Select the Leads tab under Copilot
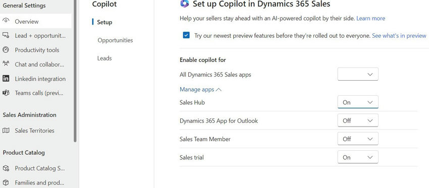This screenshot has height=188, width=429. click(104, 58)
